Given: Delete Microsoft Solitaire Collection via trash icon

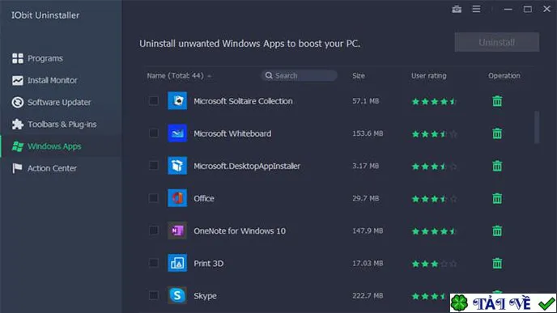Looking at the screenshot, I should [x=497, y=101].
